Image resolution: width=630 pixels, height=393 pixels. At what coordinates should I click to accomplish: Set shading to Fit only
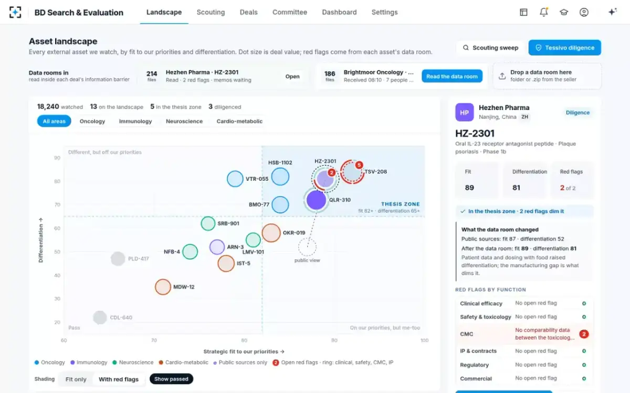click(x=76, y=379)
